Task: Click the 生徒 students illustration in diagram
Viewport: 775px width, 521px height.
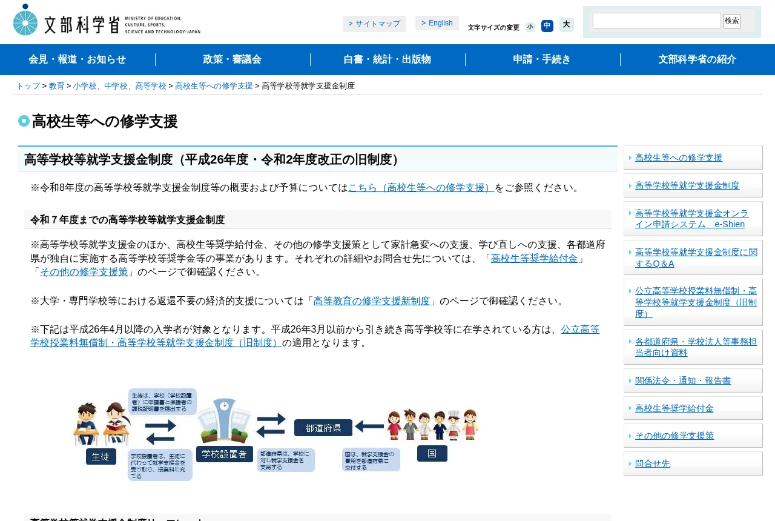Action: point(102,424)
